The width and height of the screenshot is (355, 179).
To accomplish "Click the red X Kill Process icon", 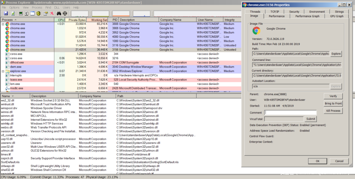I will [52, 14].
